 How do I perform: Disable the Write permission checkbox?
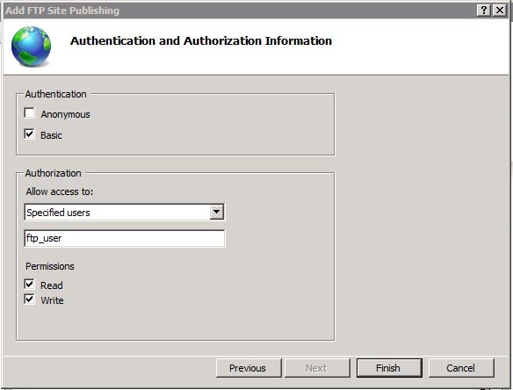point(30,299)
